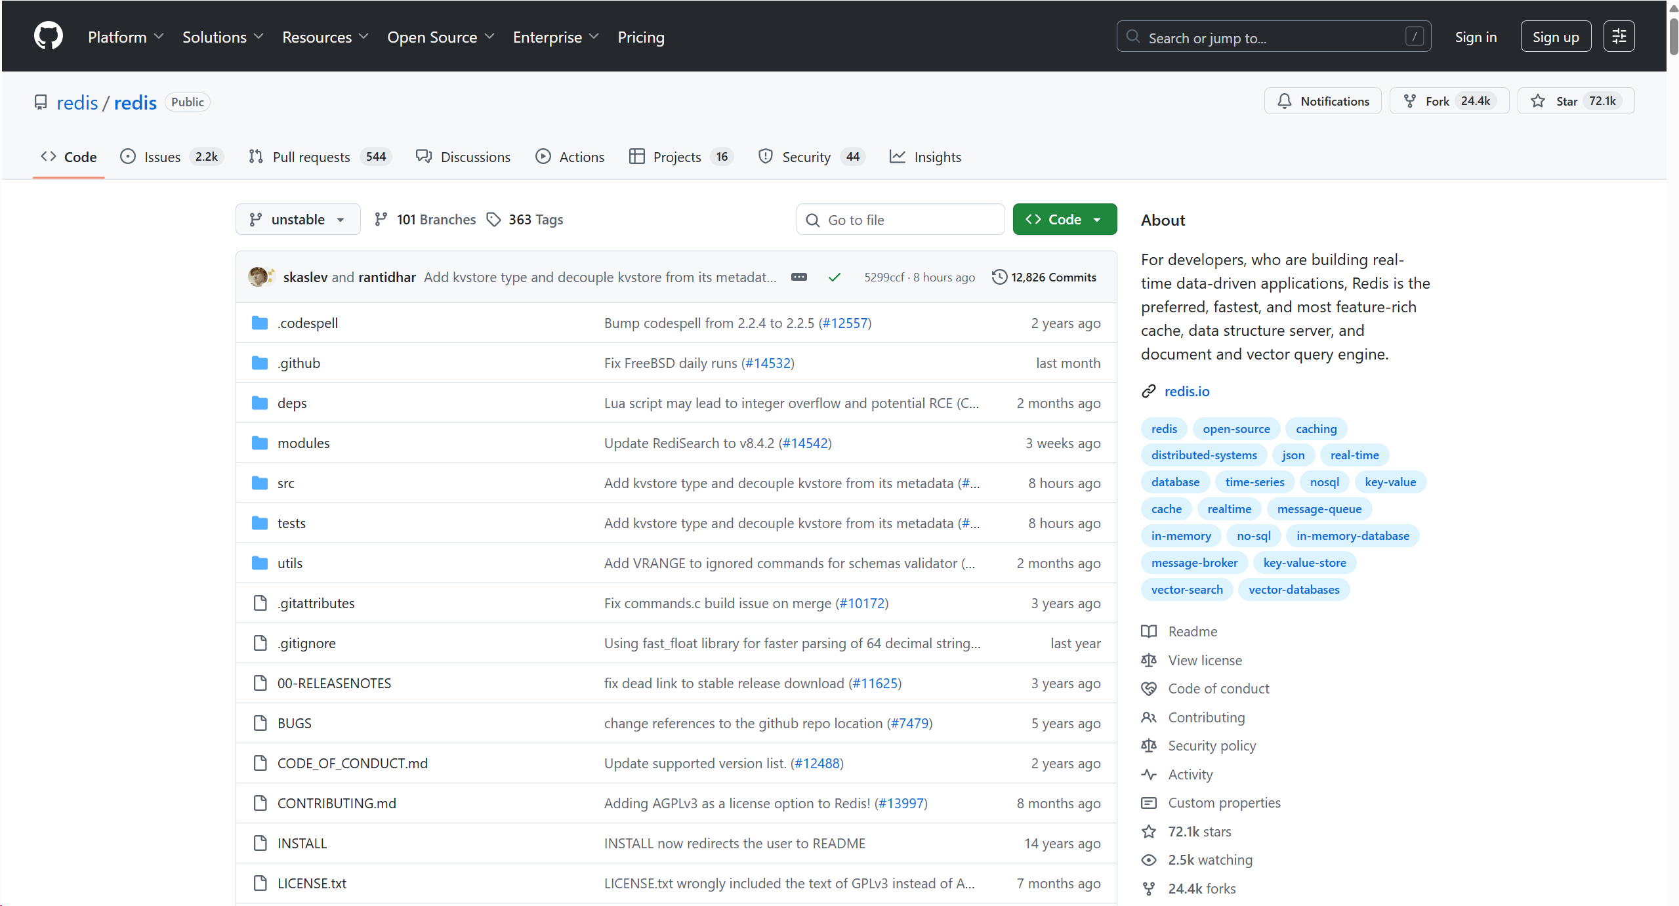Open the redis.io website link

click(1186, 391)
